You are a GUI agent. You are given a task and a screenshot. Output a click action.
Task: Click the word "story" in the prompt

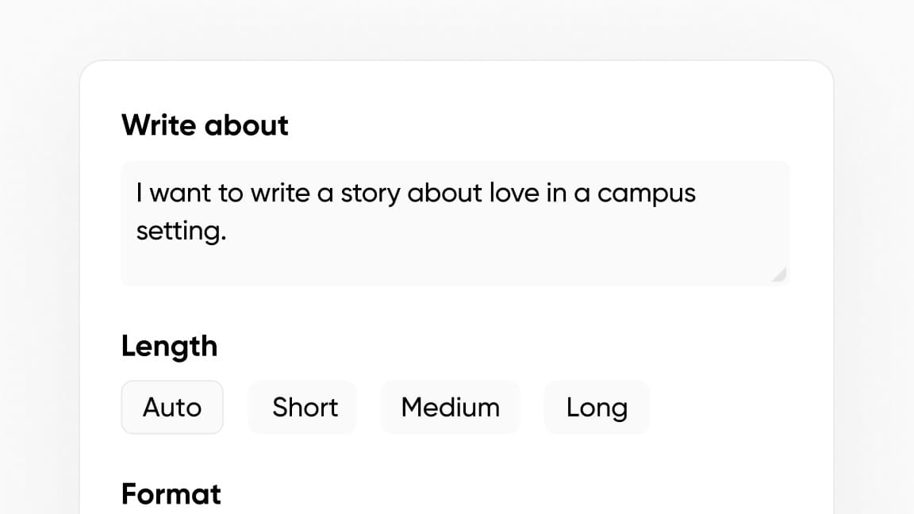point(371,194)
